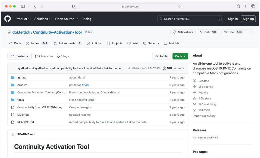260x158 pixels.
Task: Open Safari sidebar chevron dropdown
Action: pos(28,6)
